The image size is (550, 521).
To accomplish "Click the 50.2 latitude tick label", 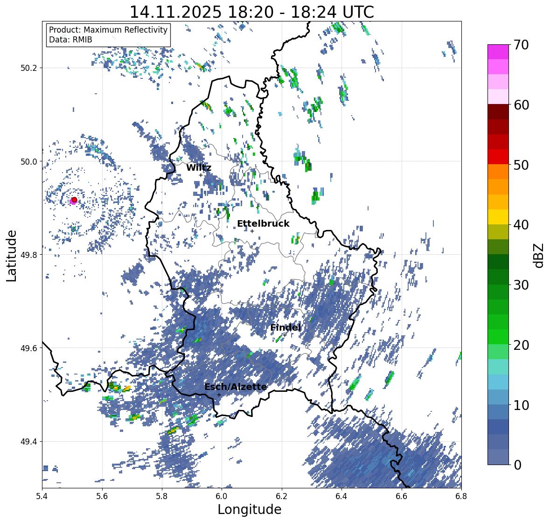I will pos(29,68).
